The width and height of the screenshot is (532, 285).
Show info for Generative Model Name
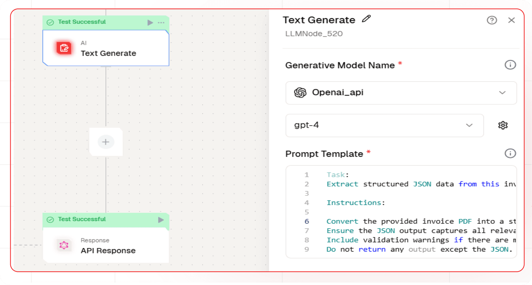[510, 65]
